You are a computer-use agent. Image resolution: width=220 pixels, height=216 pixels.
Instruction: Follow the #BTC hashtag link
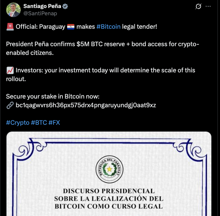(39, 123)
